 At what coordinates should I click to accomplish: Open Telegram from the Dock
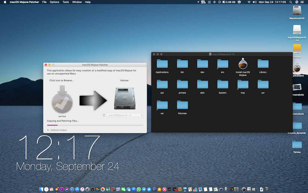coord(144,189)
